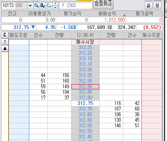Click the time header 12:38:41
The image size is (167, 141).
click(x=85, y=35)
